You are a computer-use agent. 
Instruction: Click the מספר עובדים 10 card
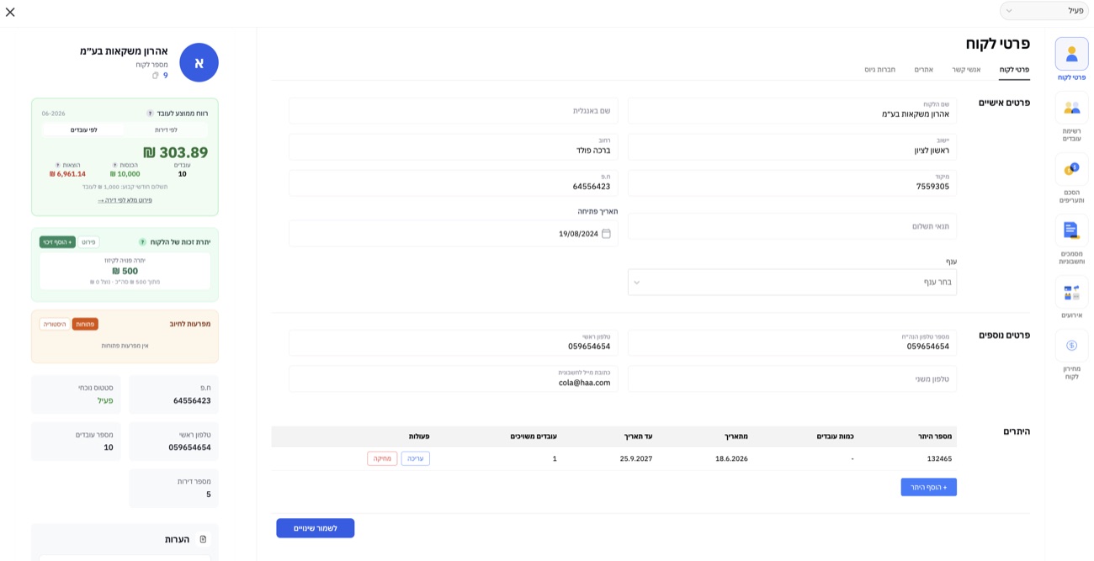[x=76, y=441]
